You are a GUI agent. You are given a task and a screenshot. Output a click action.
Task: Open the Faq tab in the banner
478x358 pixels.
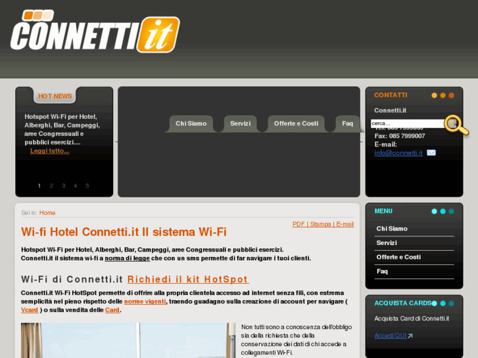pyautogui.click(x=347, y=123)
